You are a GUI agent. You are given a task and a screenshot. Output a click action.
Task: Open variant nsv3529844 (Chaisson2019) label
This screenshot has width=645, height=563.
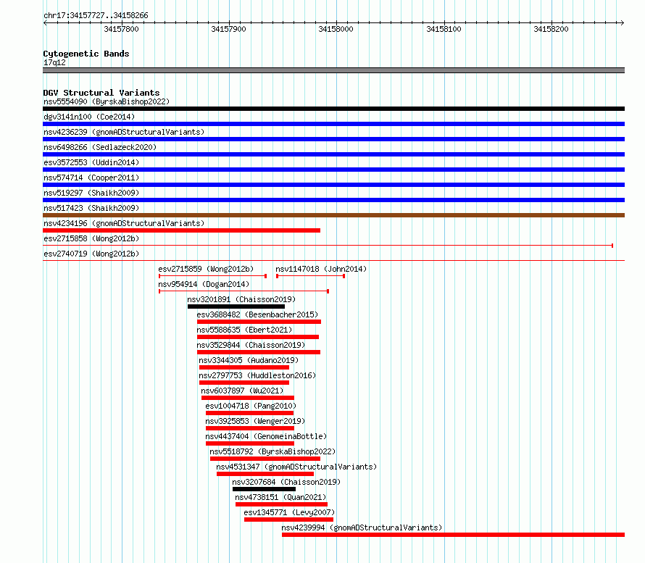[251, 345]
